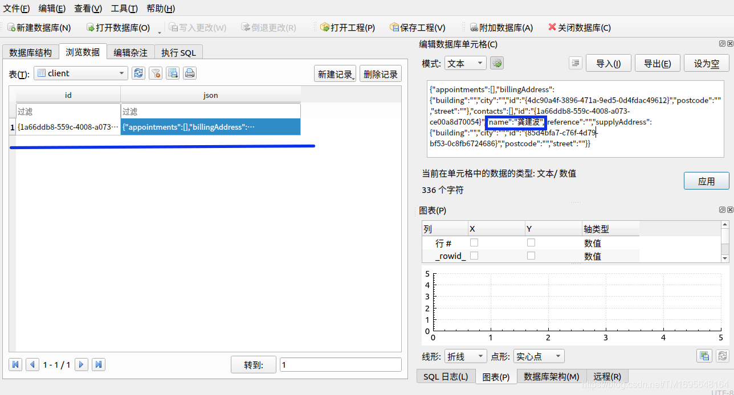The width and height of the screenshot is (734, 395).
Task: Go to the first record with the navigation button
Action: (15, 364)
